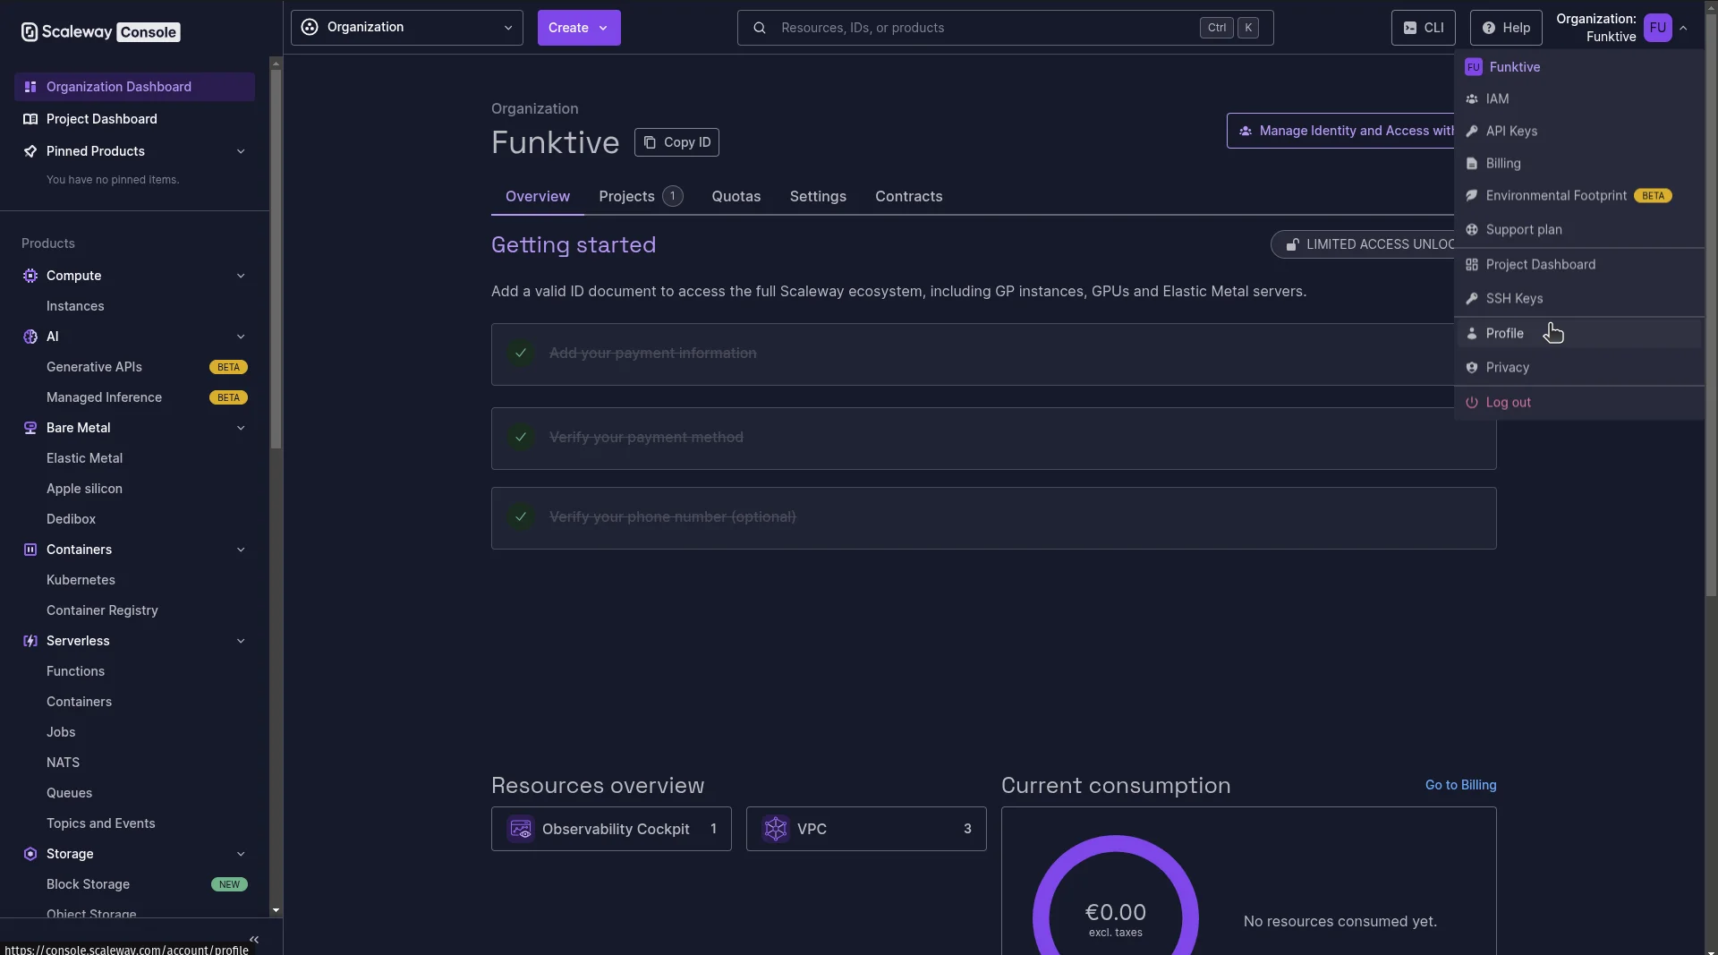Click the Bare Metal server icon
The image size is (1718, 955).
coord(30,428)
